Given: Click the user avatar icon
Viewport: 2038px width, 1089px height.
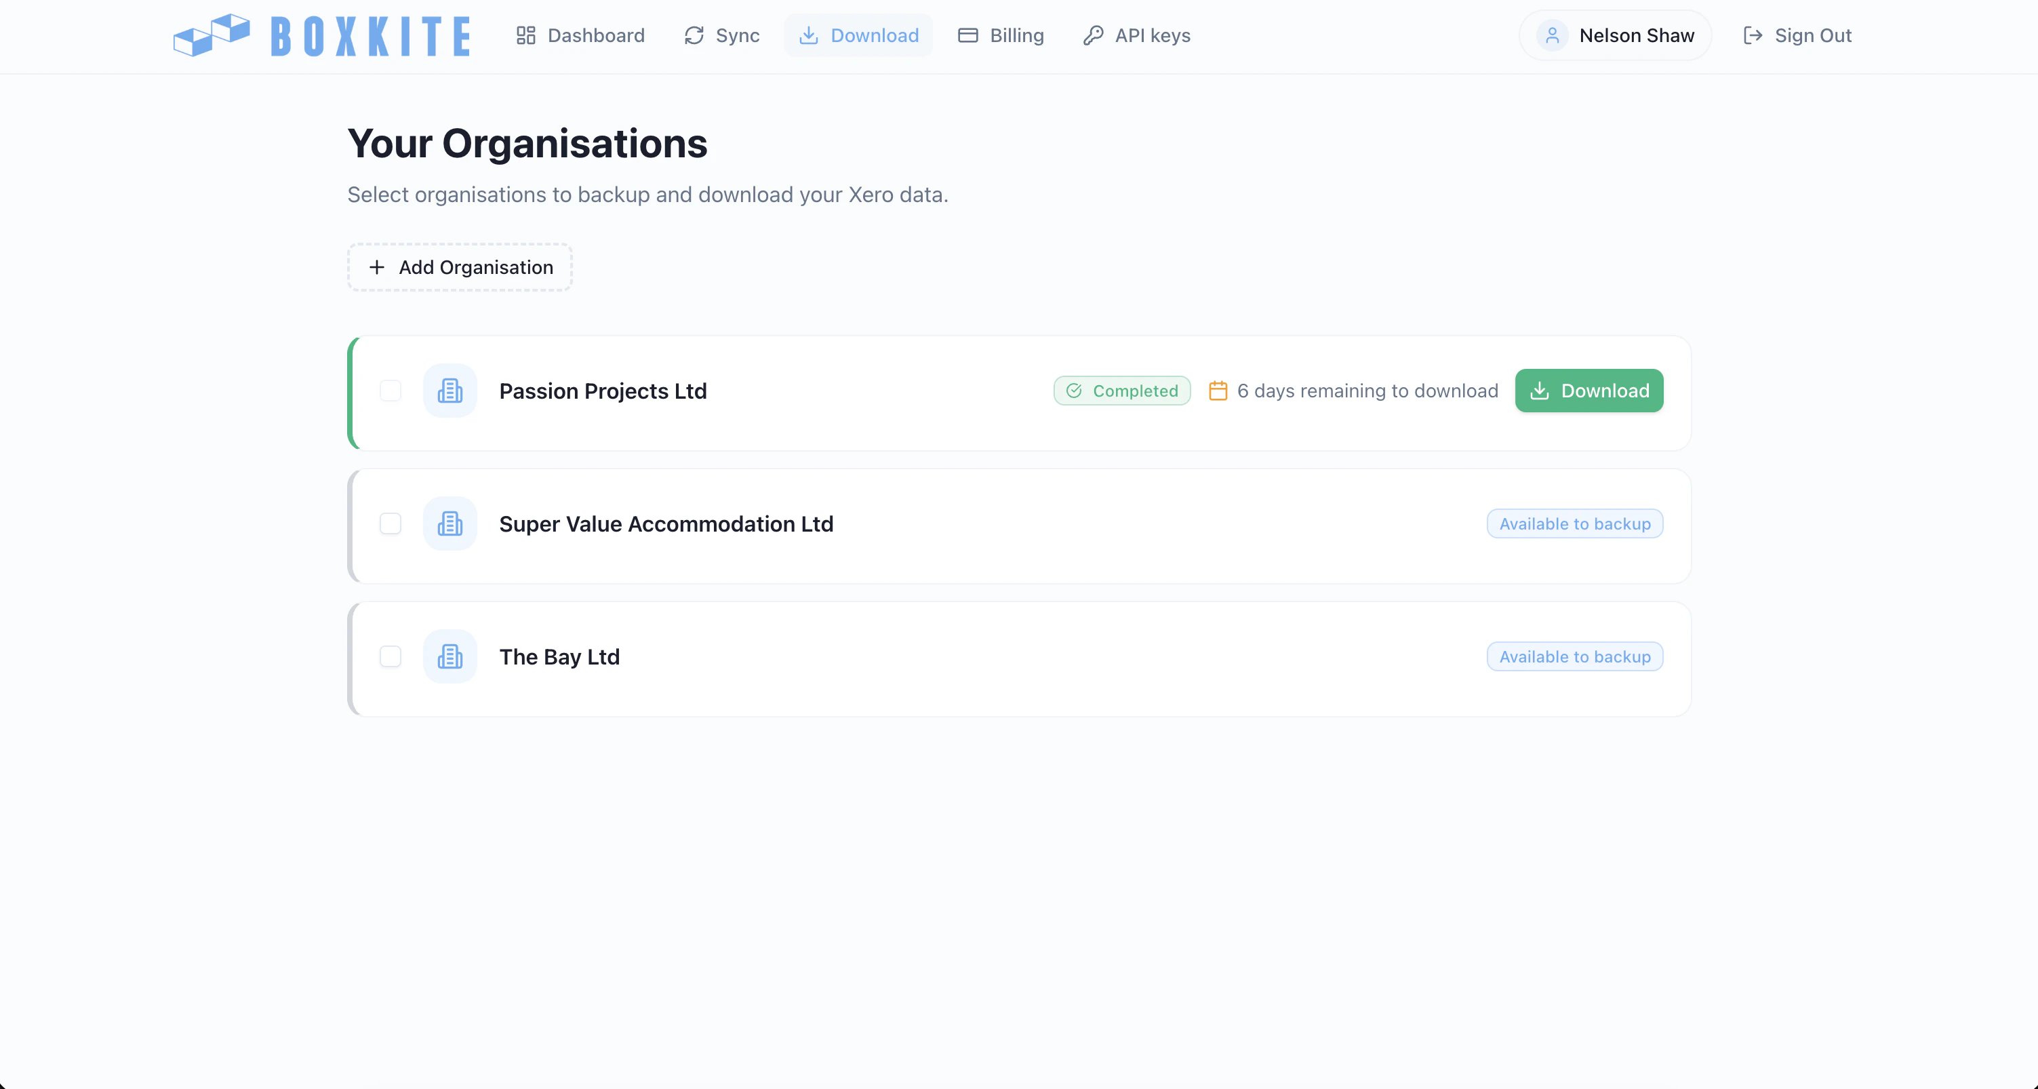Looking at the screenshot, I should 1553,36.
